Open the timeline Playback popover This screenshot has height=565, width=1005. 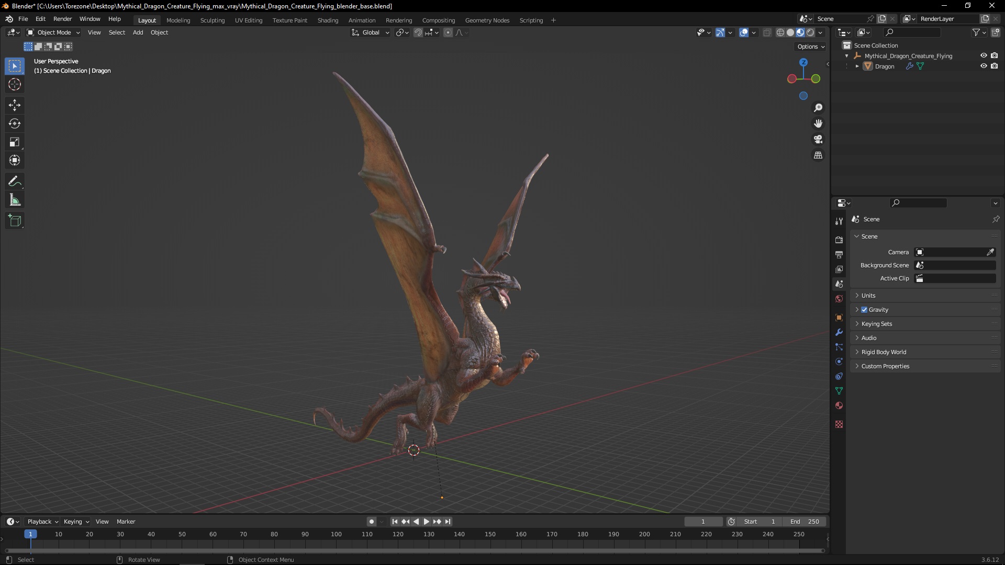(x=42, y=522)
